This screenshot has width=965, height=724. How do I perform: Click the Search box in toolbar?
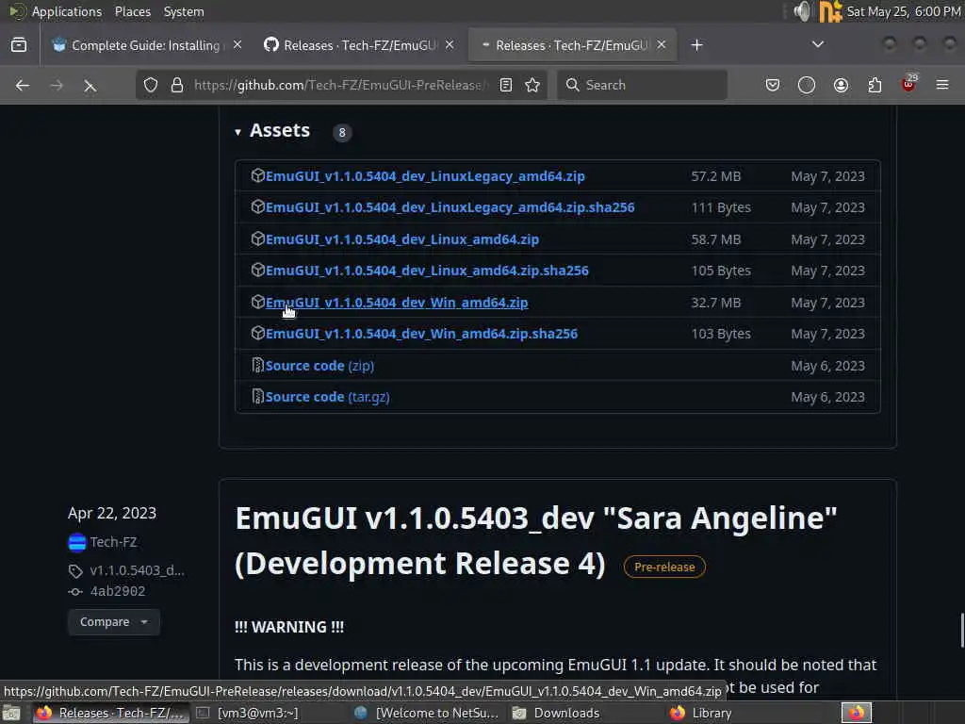(642, 85)
